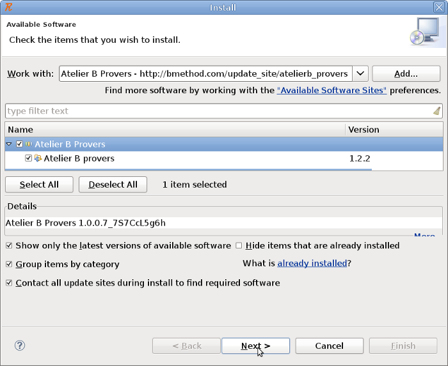Click Deselect All button
448x366 pixels.
(x=113, y=185)
